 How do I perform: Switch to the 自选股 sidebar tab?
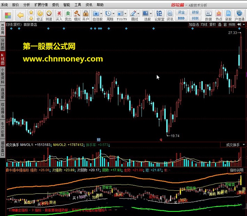(2, 93)
